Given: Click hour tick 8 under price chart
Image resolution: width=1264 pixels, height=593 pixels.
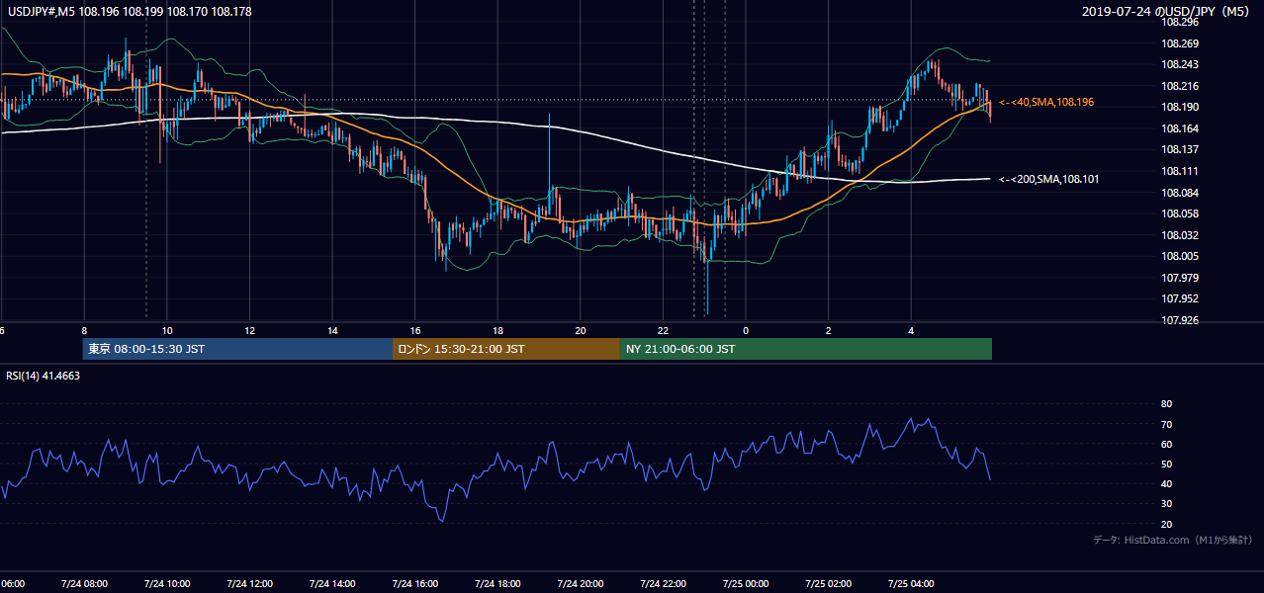Looking at the screenshot, I should pos(84,331).
